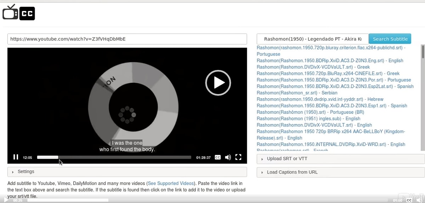This screenshot has height=203, width=425.
Task: Enter fullscreen mode in video player
Action: point(238,157)
